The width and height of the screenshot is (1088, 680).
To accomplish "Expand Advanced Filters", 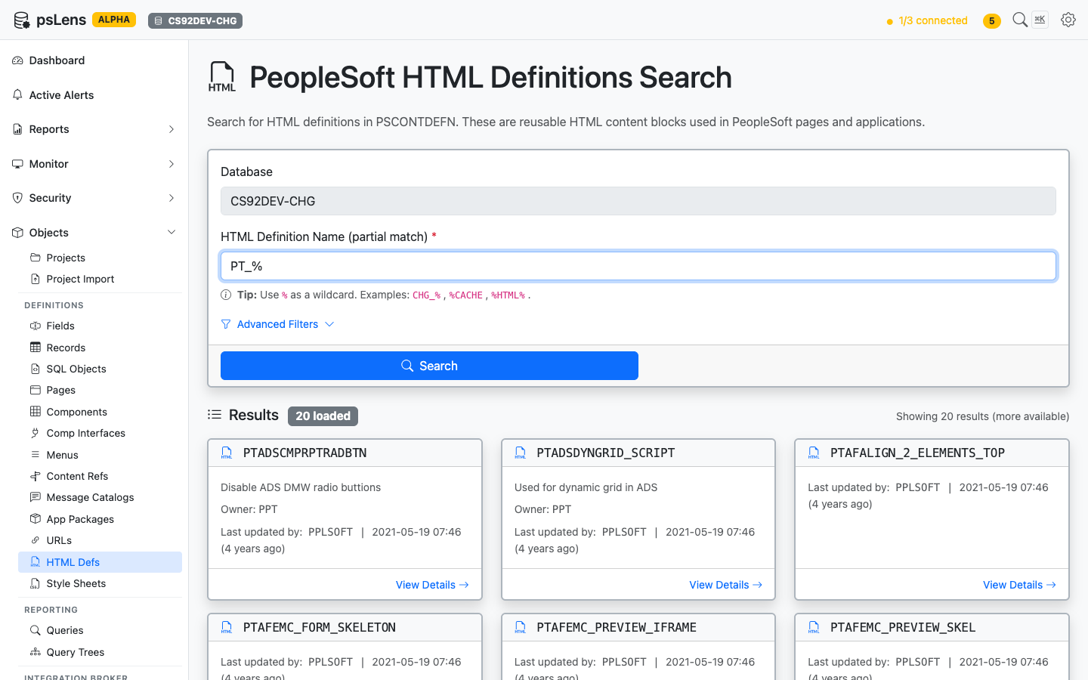I will [x=277, y=324].
